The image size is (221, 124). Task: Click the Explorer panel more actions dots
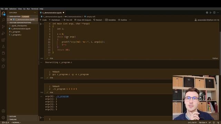pos(35,13)
